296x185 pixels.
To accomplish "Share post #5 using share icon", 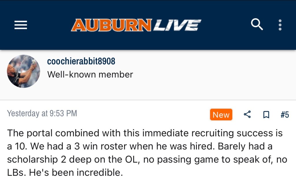I will [247, 115].
